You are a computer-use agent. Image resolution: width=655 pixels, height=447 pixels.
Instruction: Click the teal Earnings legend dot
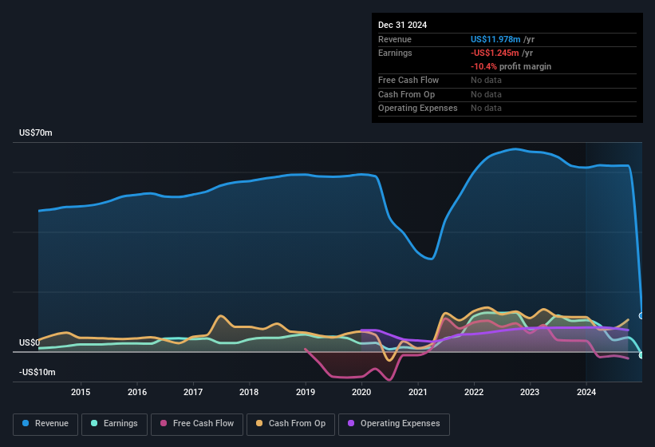(94, 423)
